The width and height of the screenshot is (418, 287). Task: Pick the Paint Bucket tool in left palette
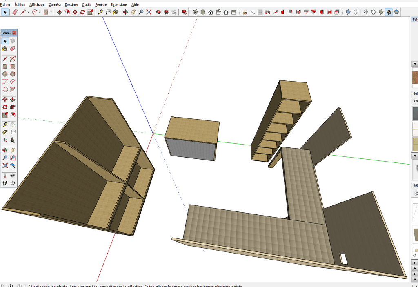5,49
